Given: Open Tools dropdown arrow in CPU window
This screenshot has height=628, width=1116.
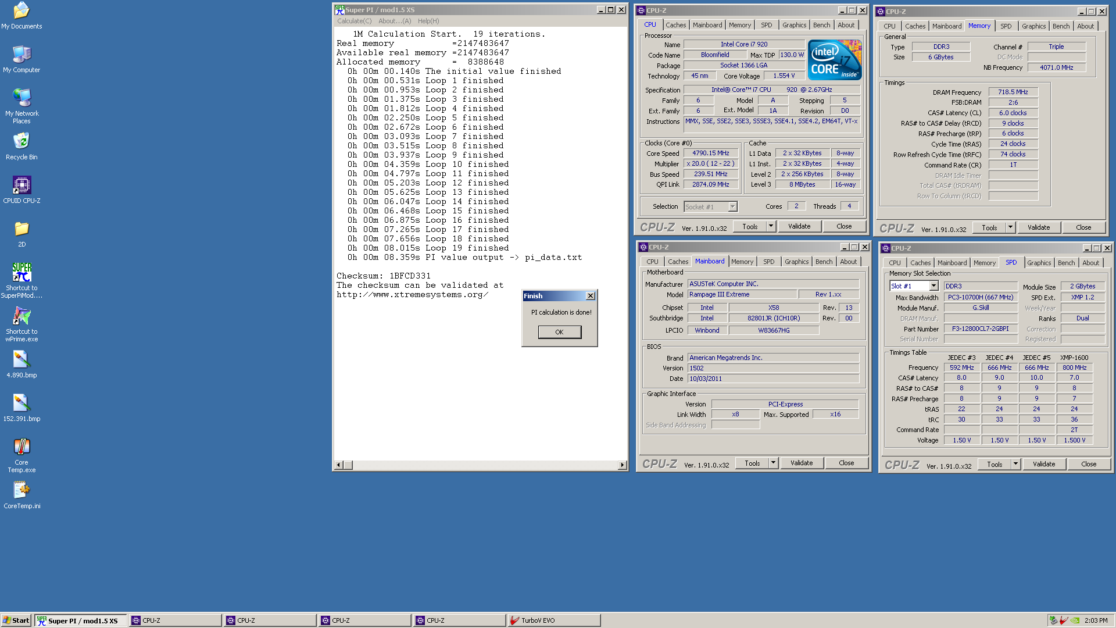Looking at the screenshot, I should coord(771,226).
